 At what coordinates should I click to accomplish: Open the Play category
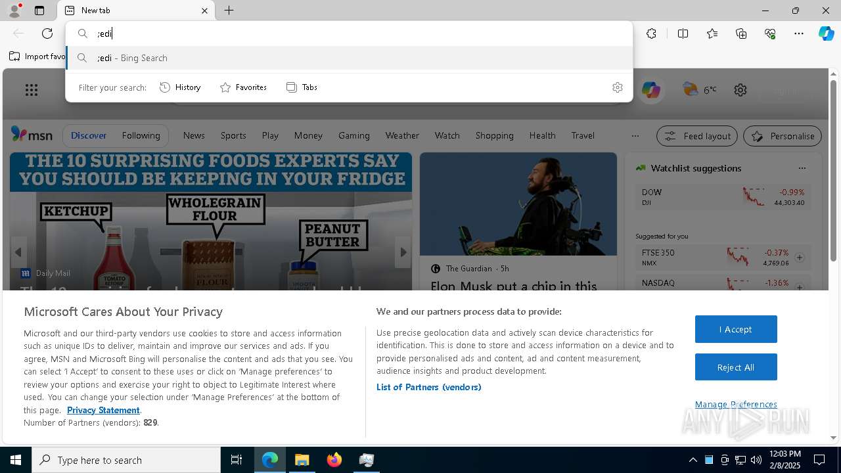point(270,135)
